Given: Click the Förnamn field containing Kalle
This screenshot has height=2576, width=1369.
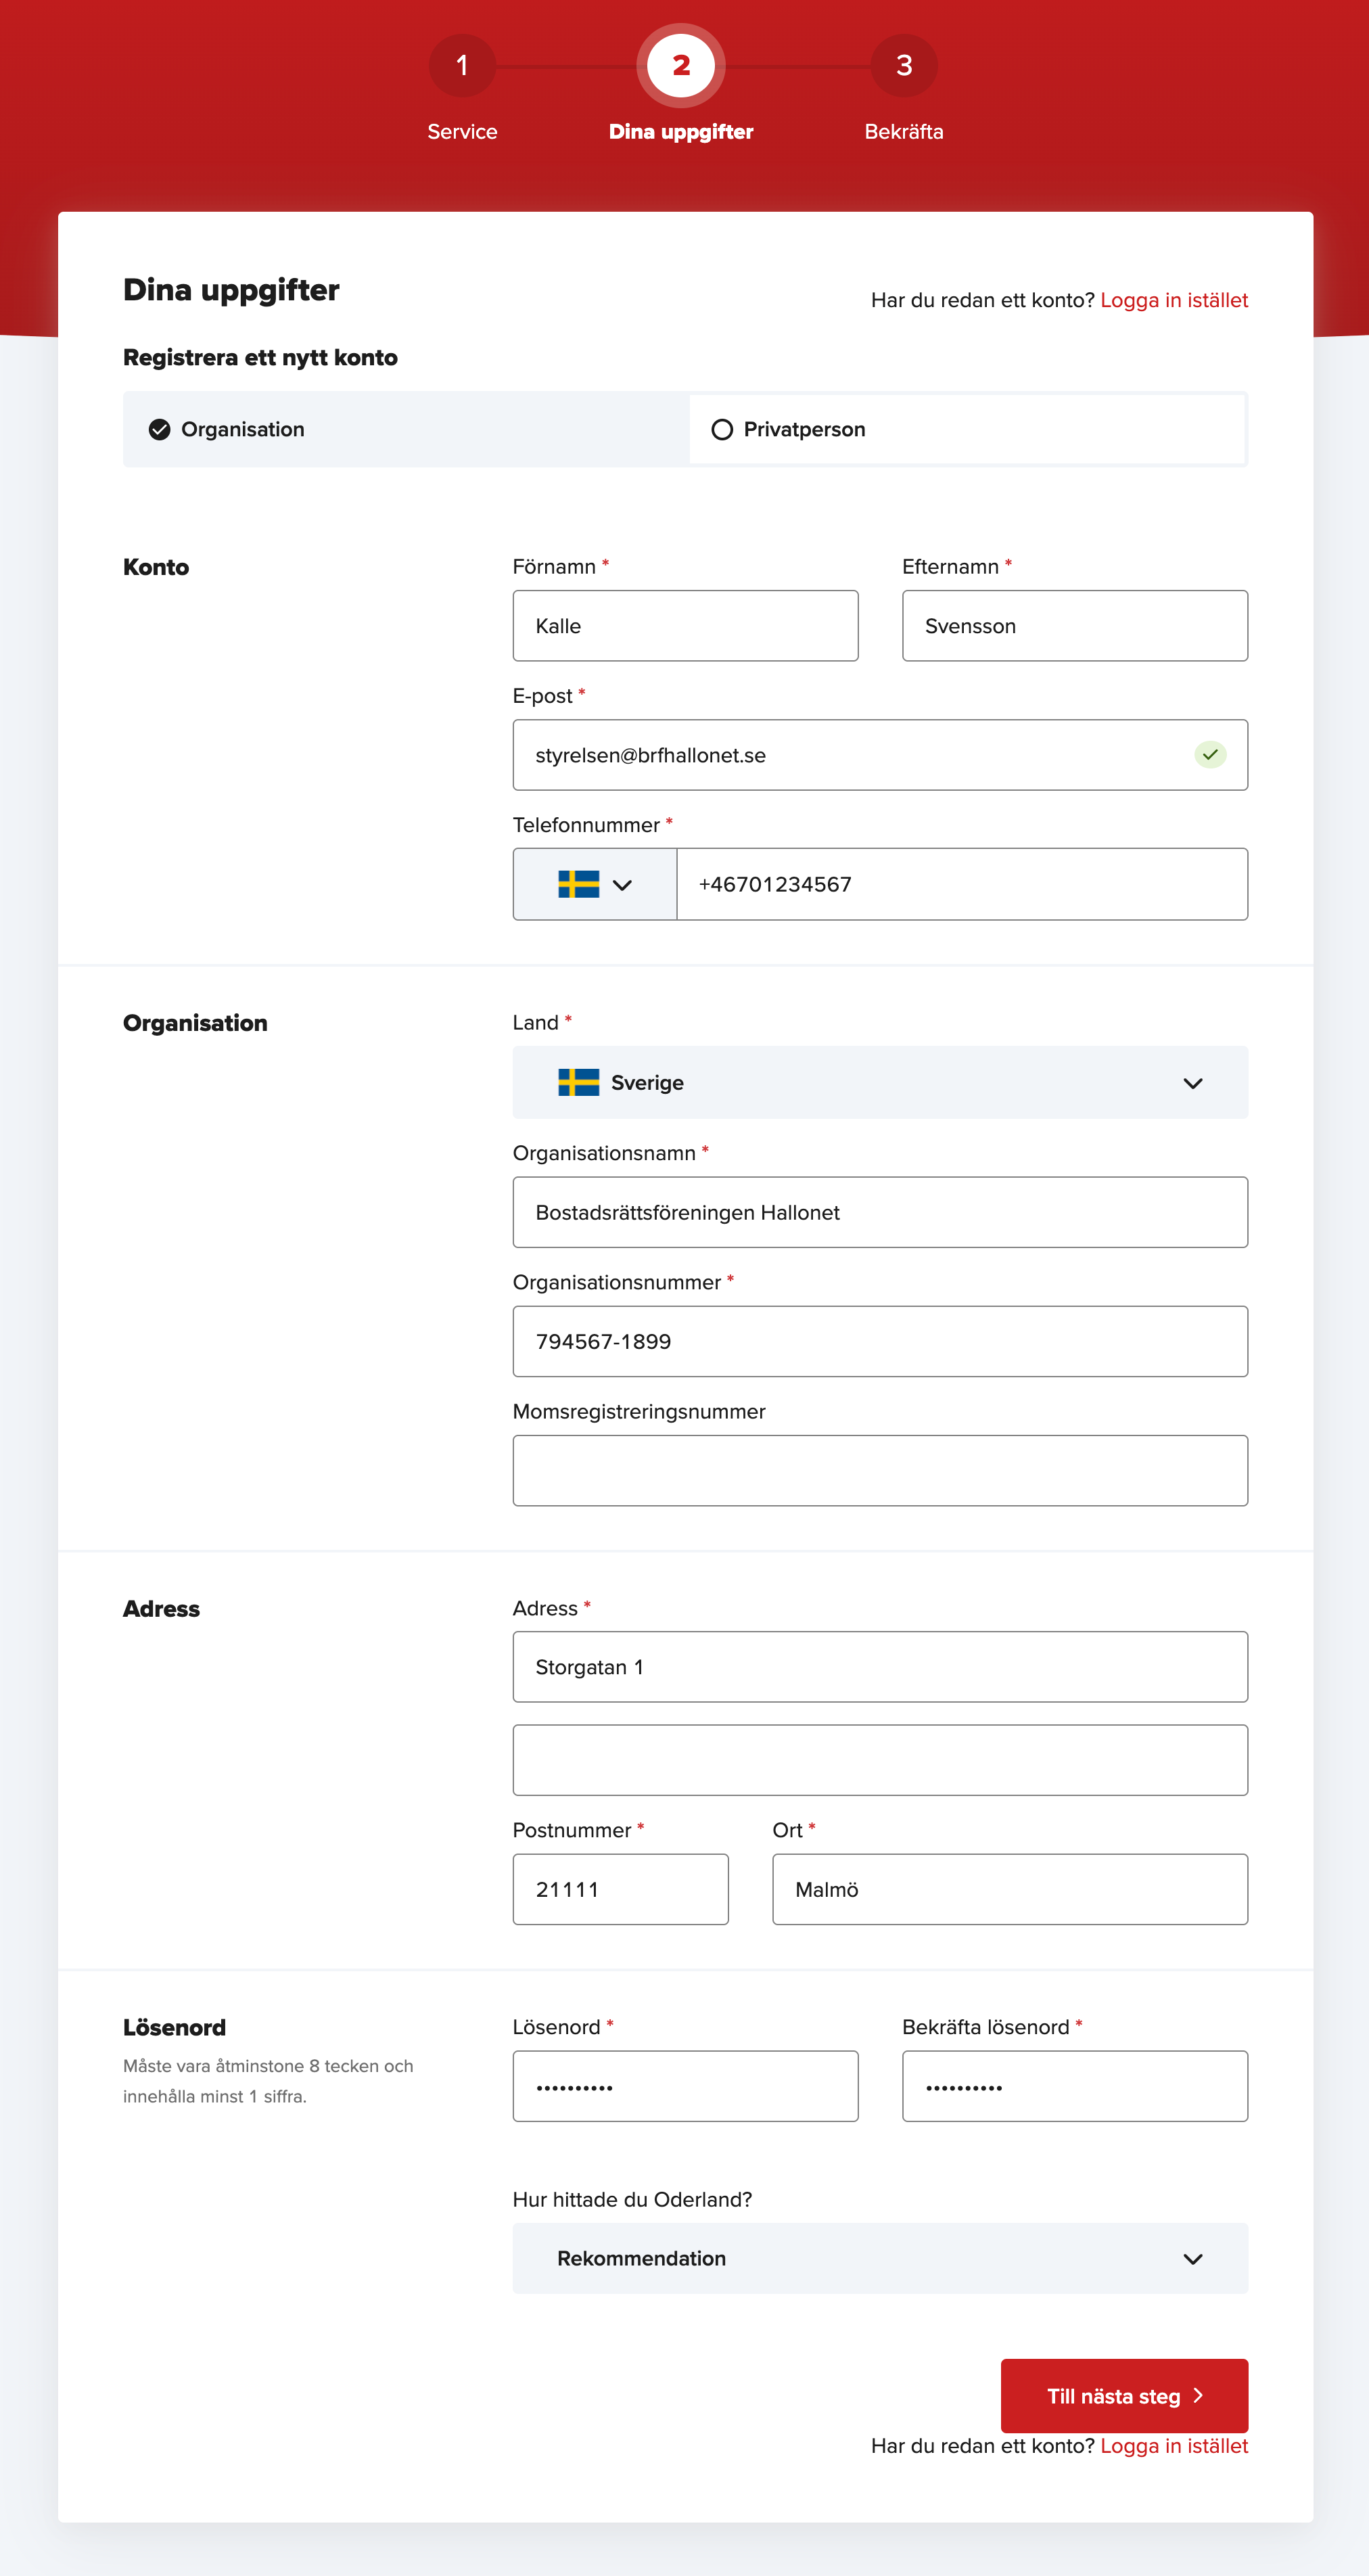Looking at the screenshot, I should (x=685, y=626).
